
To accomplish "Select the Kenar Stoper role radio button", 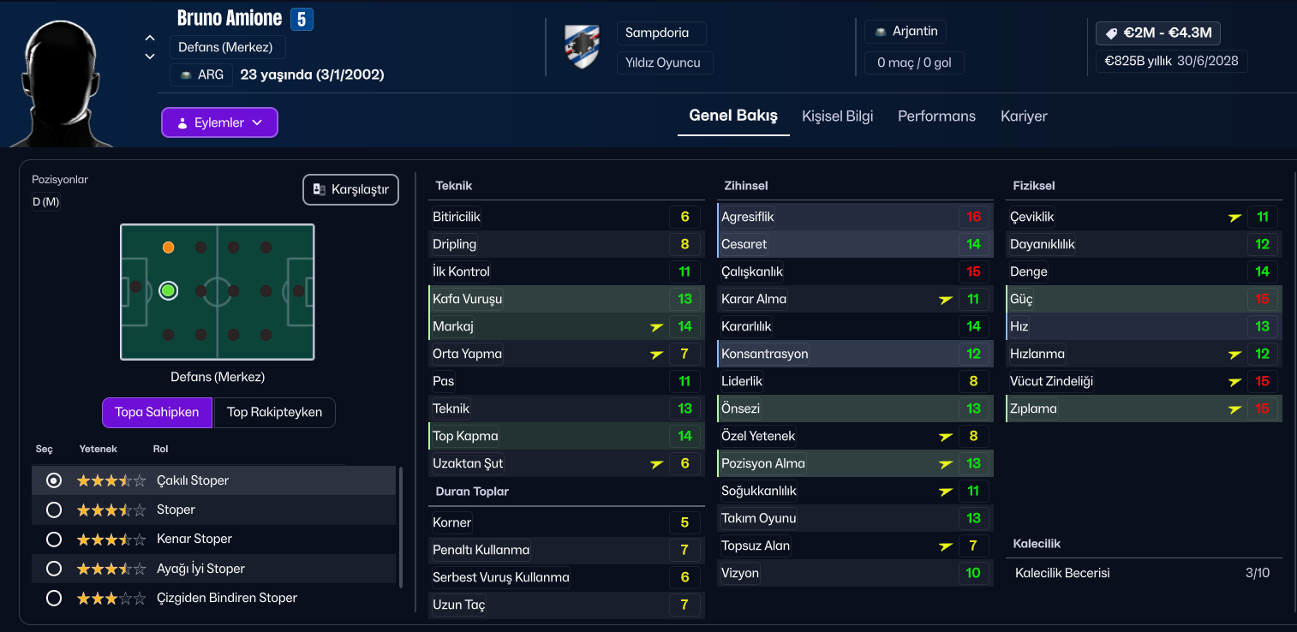I will click(x=54, y=540).
